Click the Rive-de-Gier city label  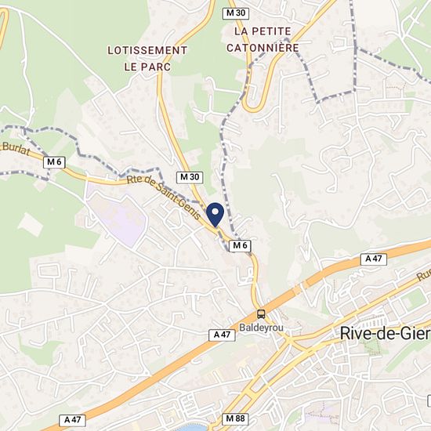[x=385, y=334]
